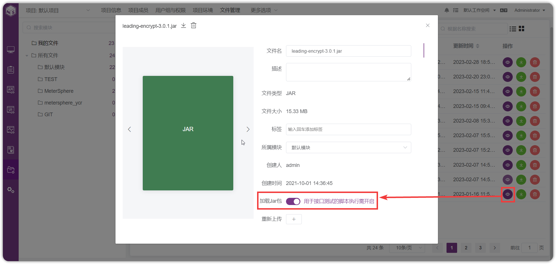The width and height of the screenshot is (556, 264).
Task: Open the Administrator user menu
Action: (x=530, y=10)
